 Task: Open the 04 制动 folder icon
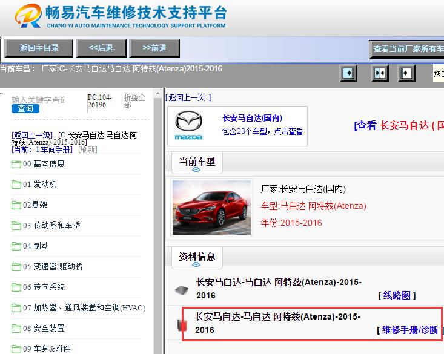(16, 246)
